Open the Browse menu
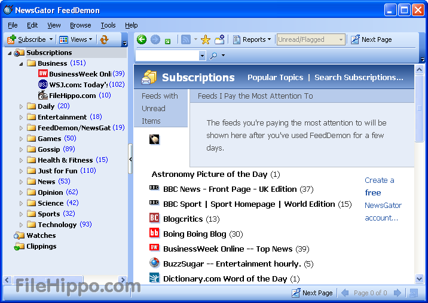 (x=81, y=25)
